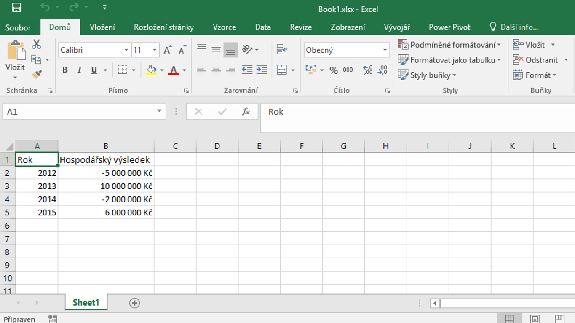The height and width of the screenshot is (323, 575).
Task: Click Merge and Center icon
Action: 282,70
